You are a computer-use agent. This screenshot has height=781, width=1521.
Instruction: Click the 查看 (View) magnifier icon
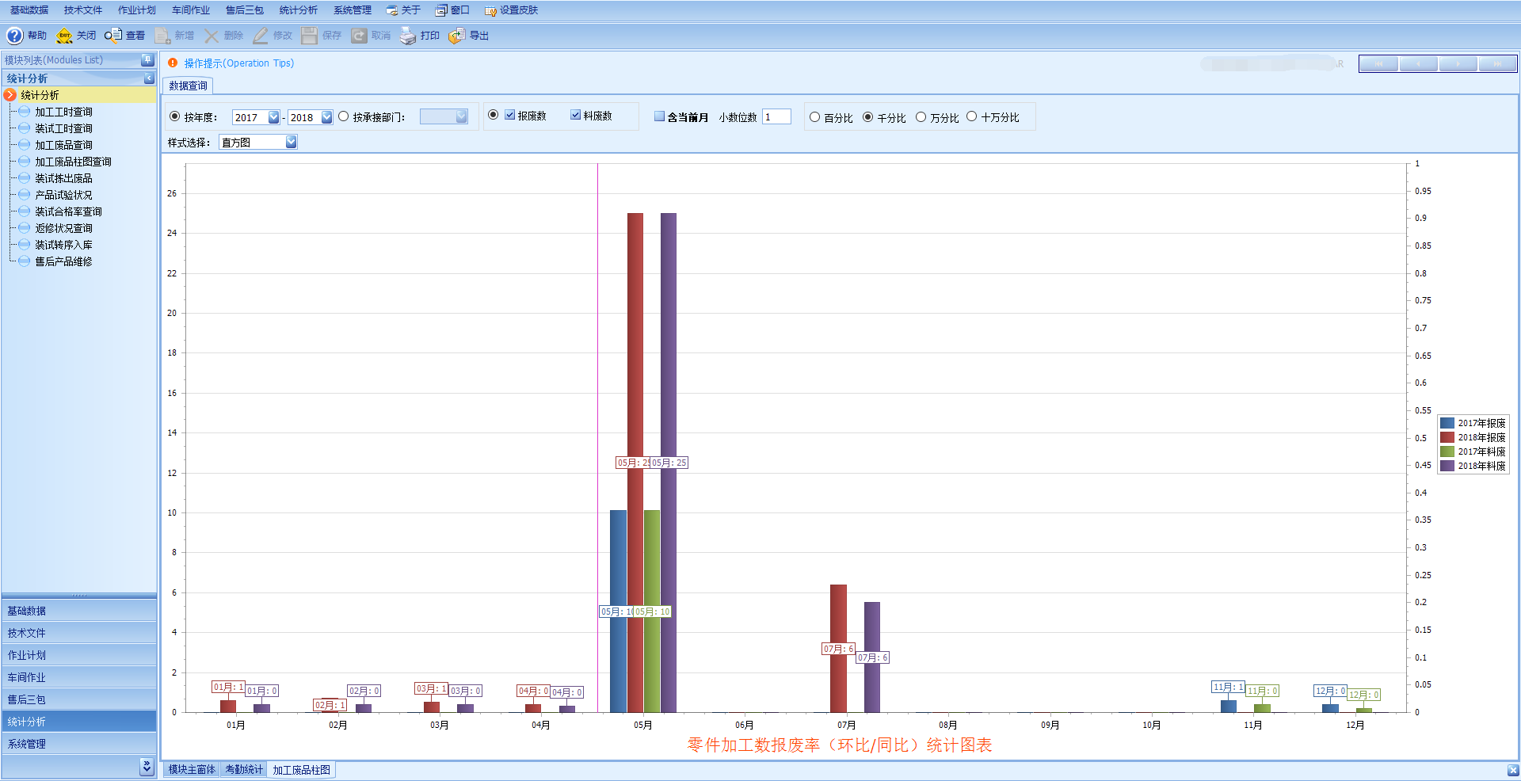[113, 36]
